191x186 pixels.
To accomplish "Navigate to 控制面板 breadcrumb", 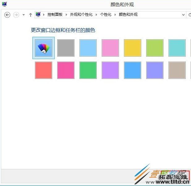I will click(55, 15).
